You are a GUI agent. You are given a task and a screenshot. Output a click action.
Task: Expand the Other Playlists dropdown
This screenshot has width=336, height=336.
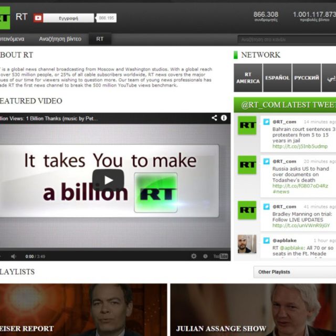coord(295,272)
